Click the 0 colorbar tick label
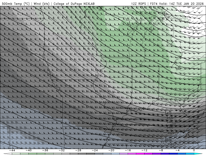 click(x=194, y=150)
